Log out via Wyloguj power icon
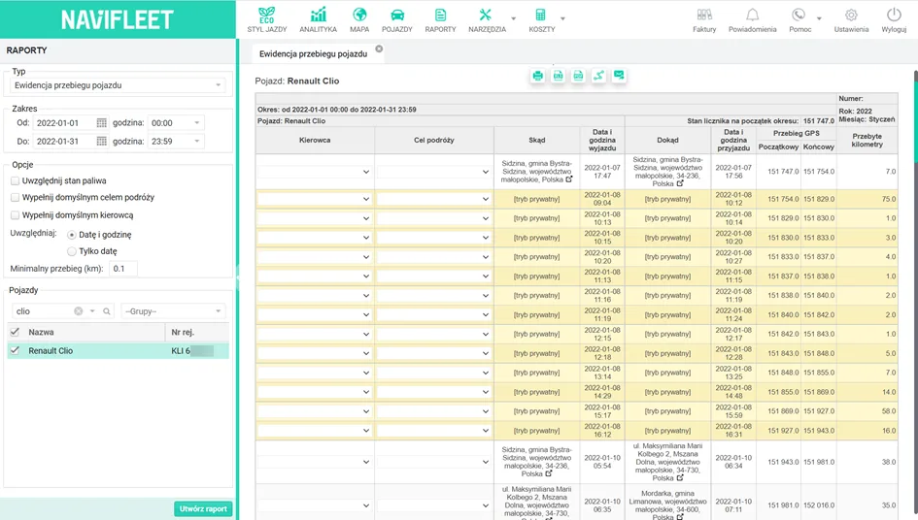 click(x=894, y=19)
